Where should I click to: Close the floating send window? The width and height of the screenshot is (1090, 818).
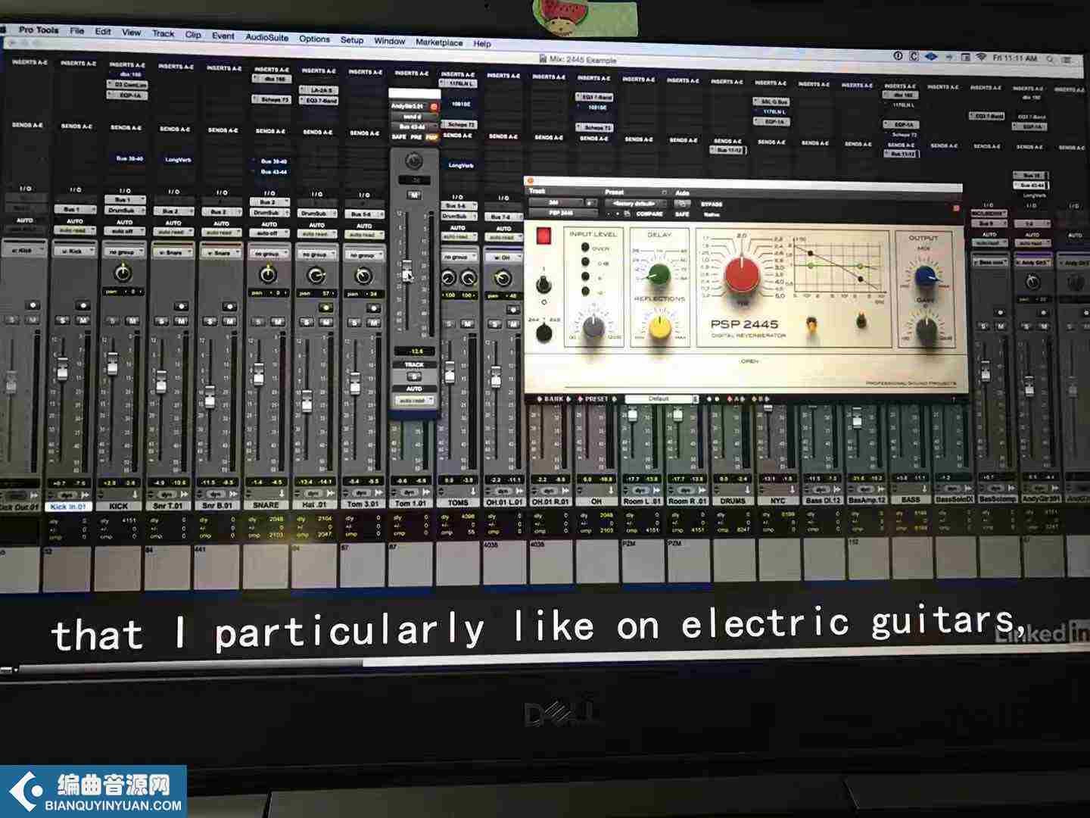click(x=434, y=107)
